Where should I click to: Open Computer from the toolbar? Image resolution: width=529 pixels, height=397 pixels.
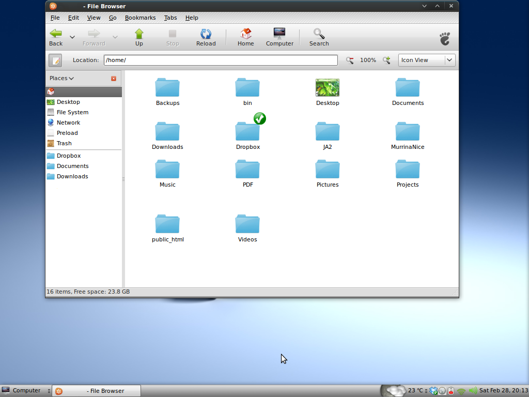coord(279,37)
